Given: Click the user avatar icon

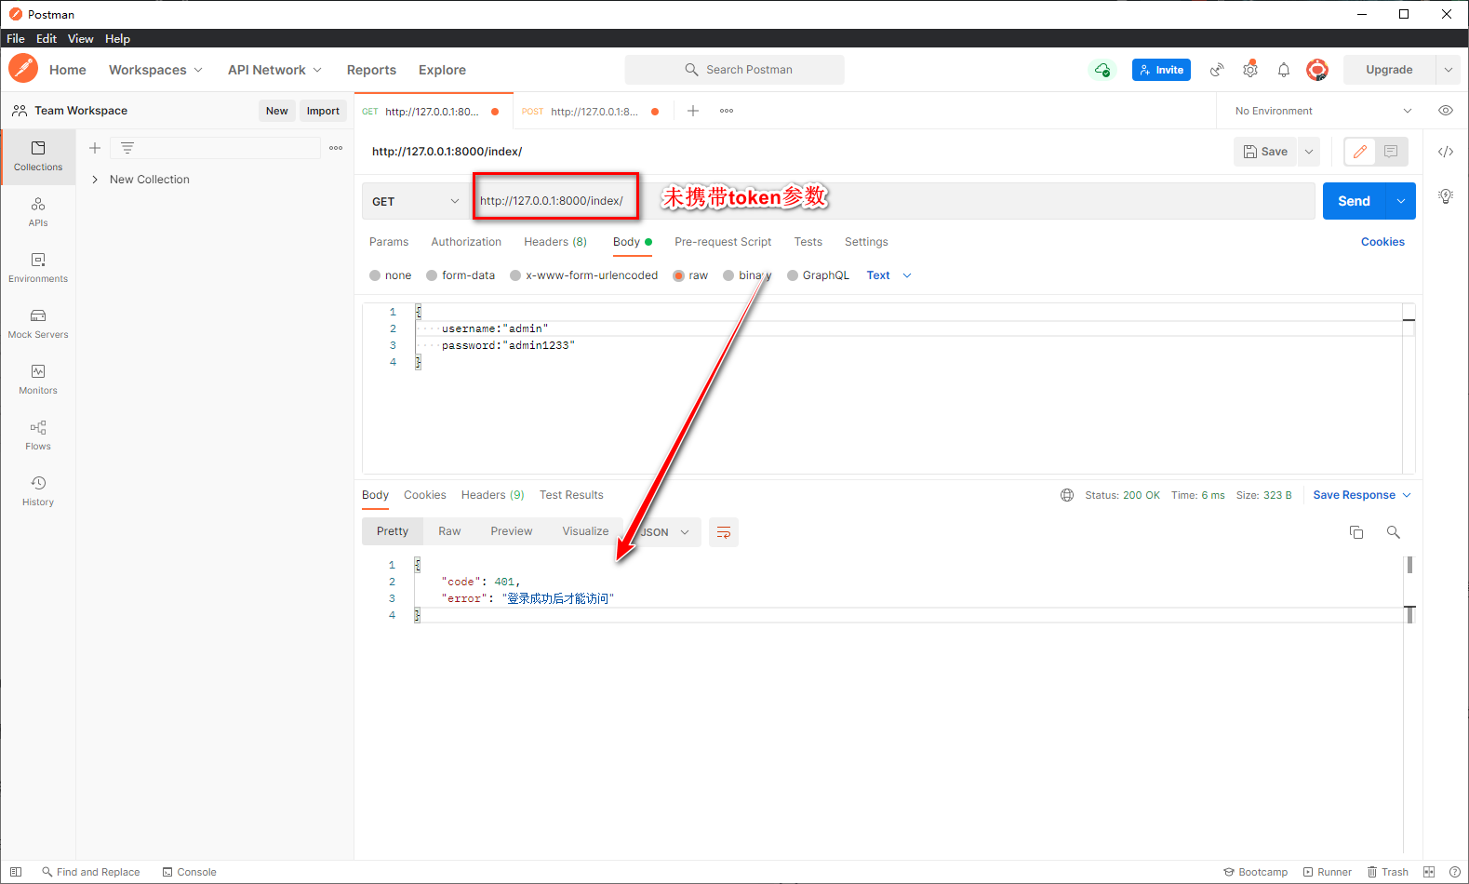Looking at the screenshot, I should coord(1316,70).
